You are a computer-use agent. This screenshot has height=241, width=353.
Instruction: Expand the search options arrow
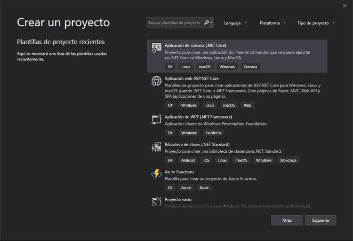[x=211, y=23]
